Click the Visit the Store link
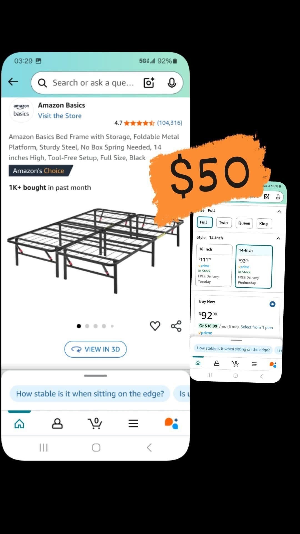The width and height of the screenshot is (300, 534). point(60,116)
